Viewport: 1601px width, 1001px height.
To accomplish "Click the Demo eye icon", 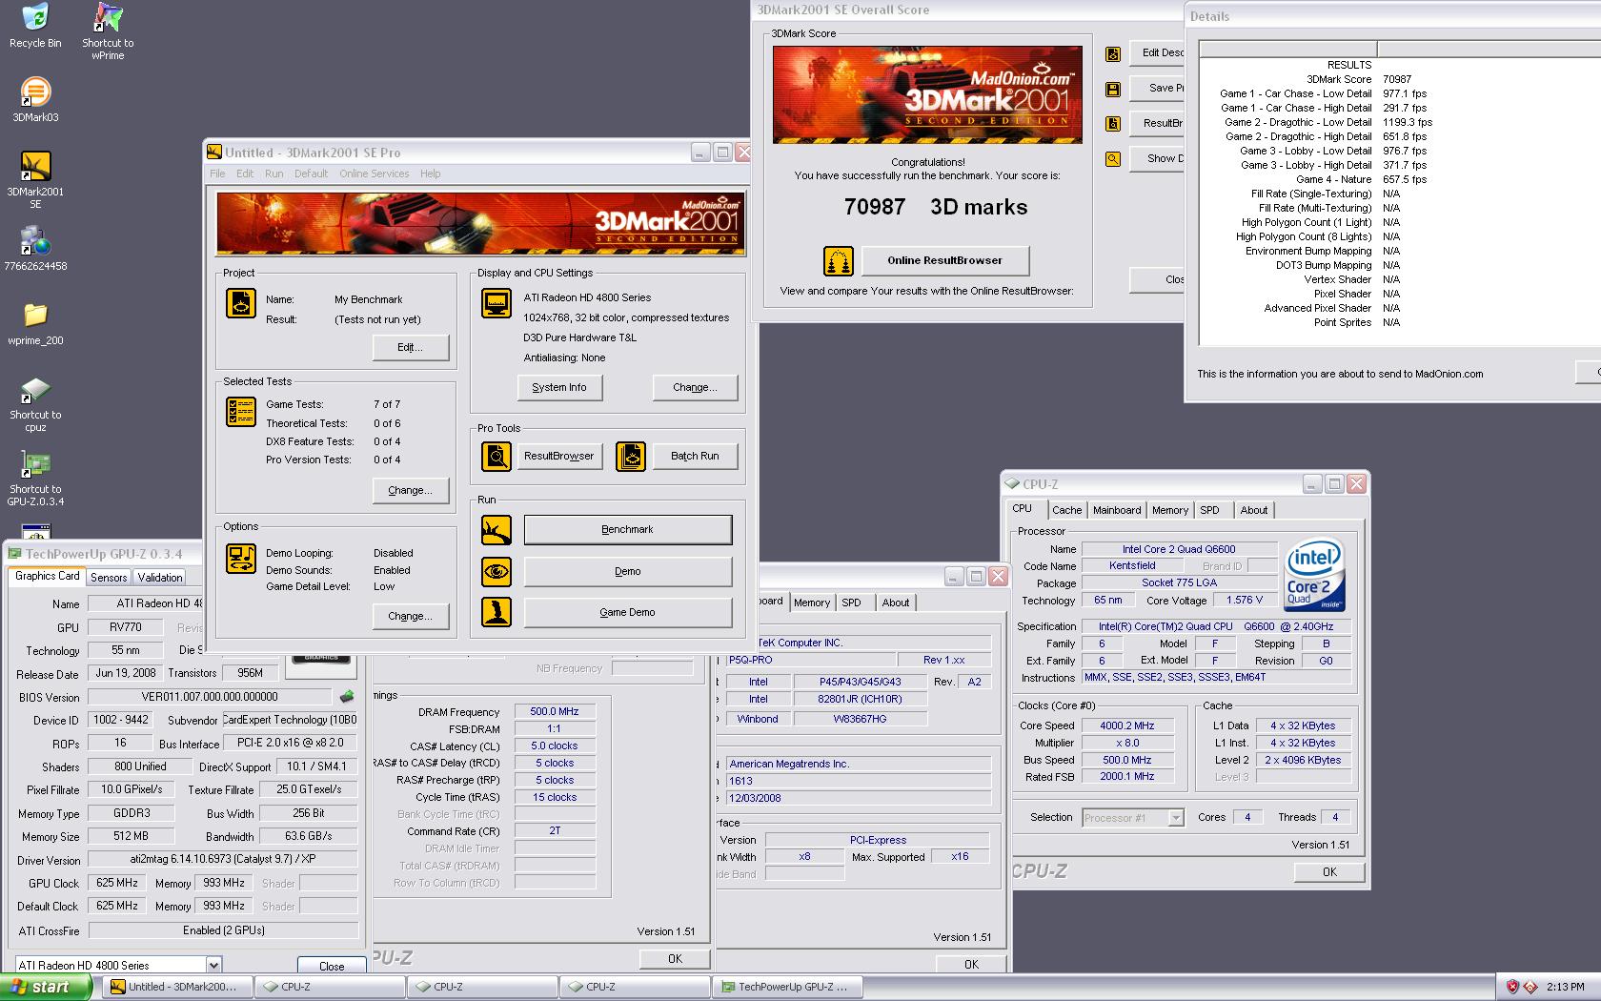I will [496, 572].
